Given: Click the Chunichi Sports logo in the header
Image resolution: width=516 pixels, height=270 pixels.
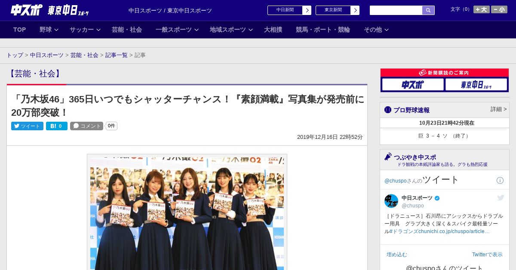Looking at the screenshot, I should [x=27, y=10].
